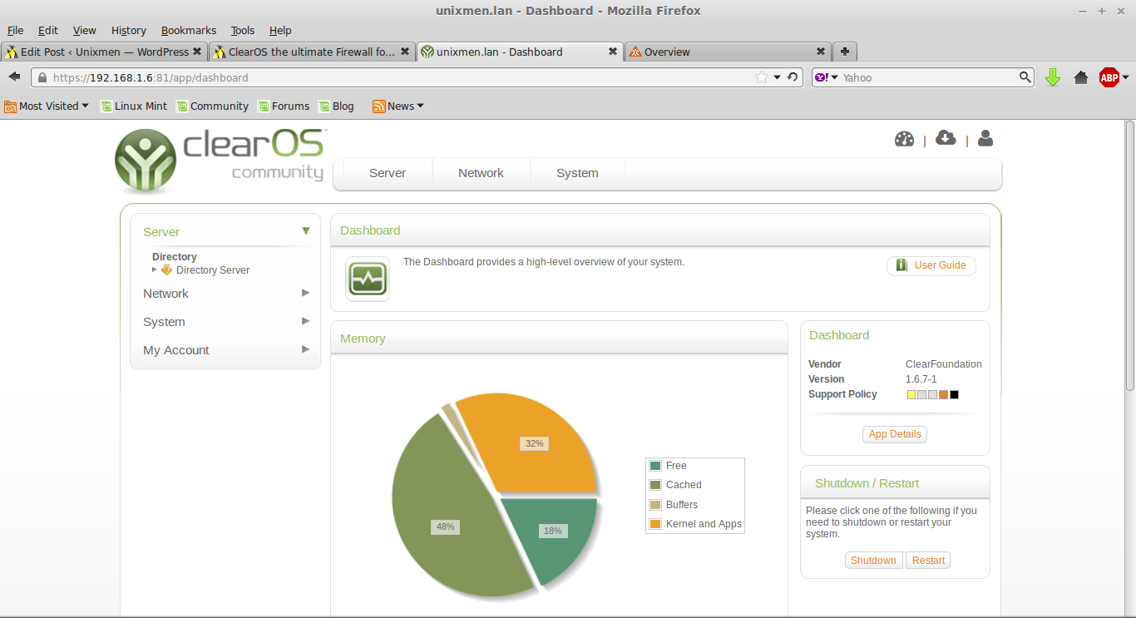The width and height of the screenshot is (1136, 618).
Task: Open the Community bookmark
Action: [x=212, y=106]
